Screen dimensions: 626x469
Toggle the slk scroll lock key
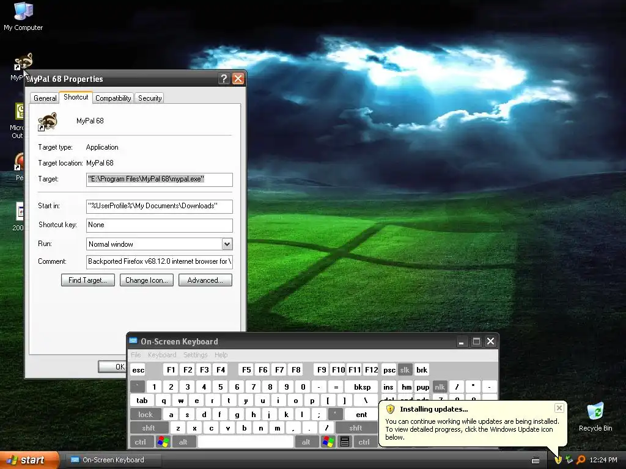(405, 369)
